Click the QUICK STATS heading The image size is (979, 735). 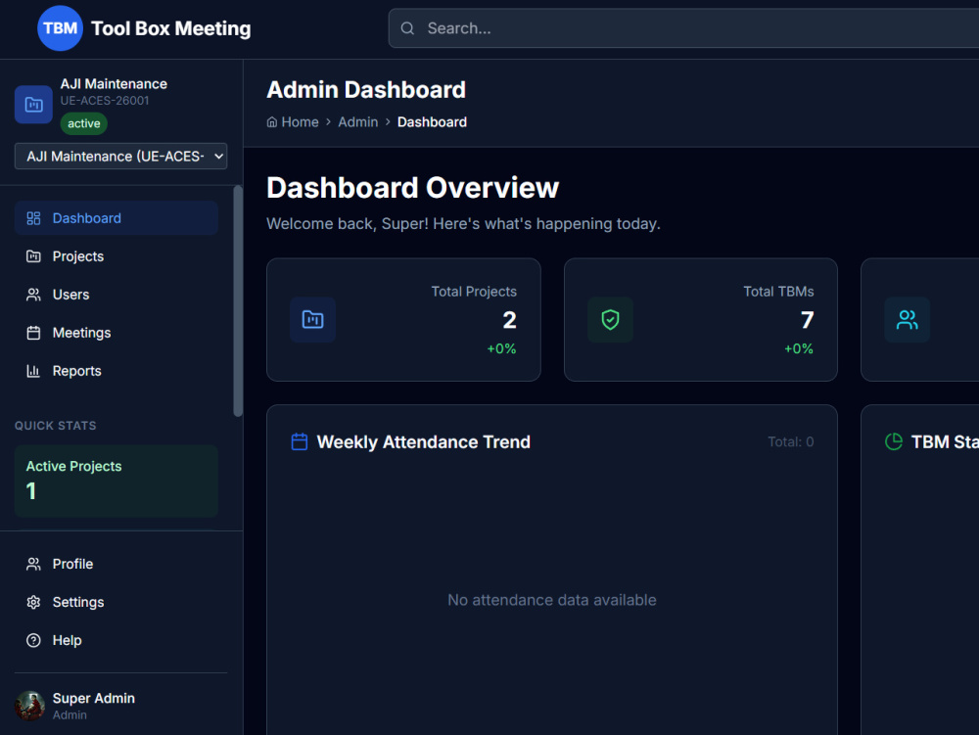[x=56, y=426]
